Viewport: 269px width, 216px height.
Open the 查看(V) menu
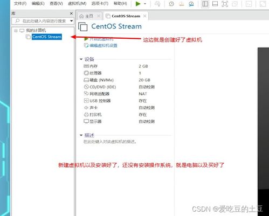pos(56,3)
